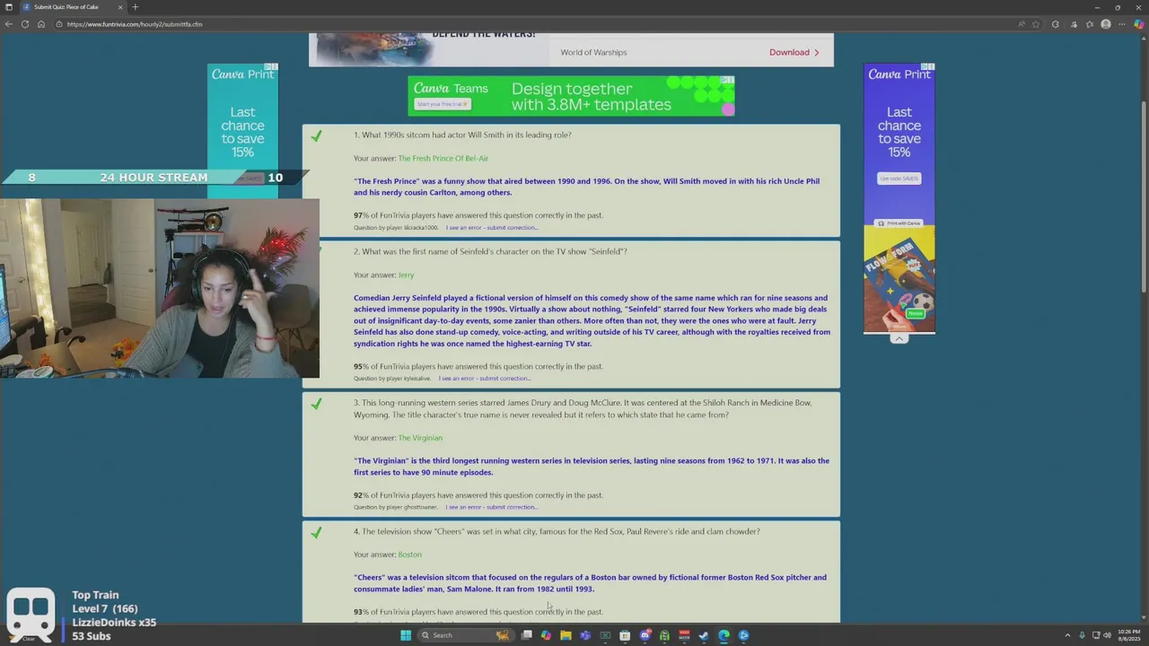Click the World of Warships Download link

point(794,52)
